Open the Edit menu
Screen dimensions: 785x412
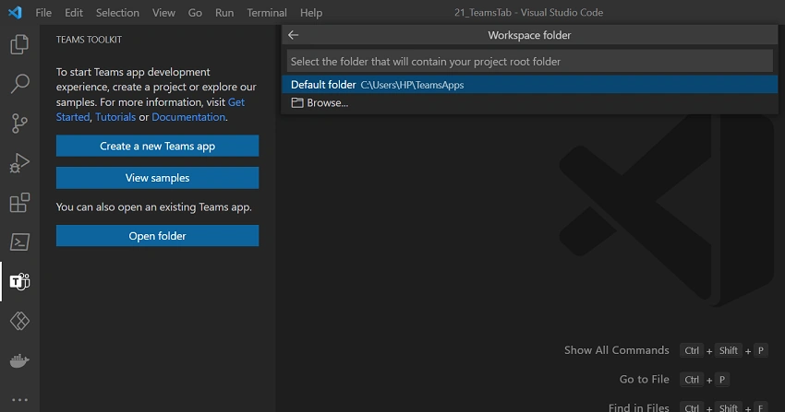coord(74,13)
